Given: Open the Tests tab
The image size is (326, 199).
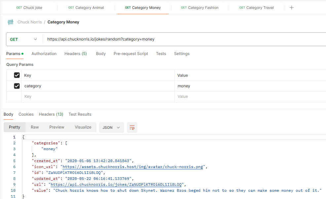Looking at the screenshot, I should tap(161, 54).
